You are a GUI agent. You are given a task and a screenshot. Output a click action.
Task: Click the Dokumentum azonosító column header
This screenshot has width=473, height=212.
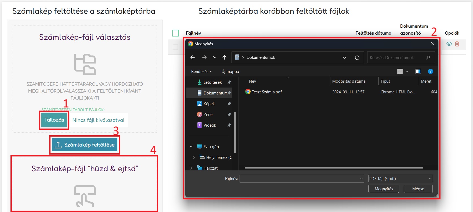tap(414, 30)
